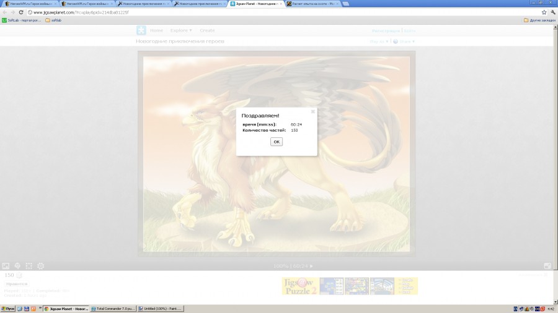Open the SoftLab portal bookmark

[22, 20]
